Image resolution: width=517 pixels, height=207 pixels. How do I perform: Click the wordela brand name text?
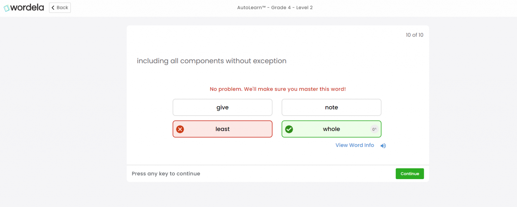28,7
